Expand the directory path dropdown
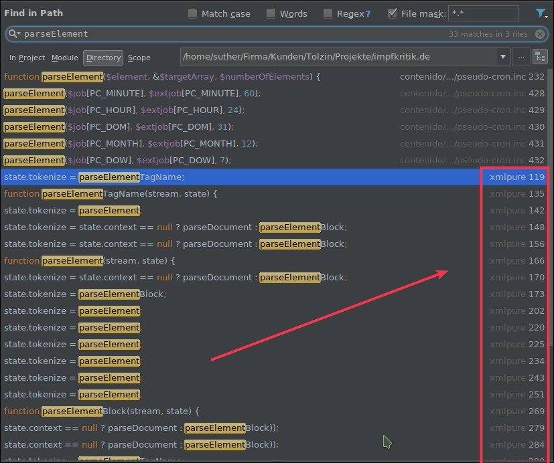Screen dimensions: 554x463 pyautogui.click(x=503, y=58)
